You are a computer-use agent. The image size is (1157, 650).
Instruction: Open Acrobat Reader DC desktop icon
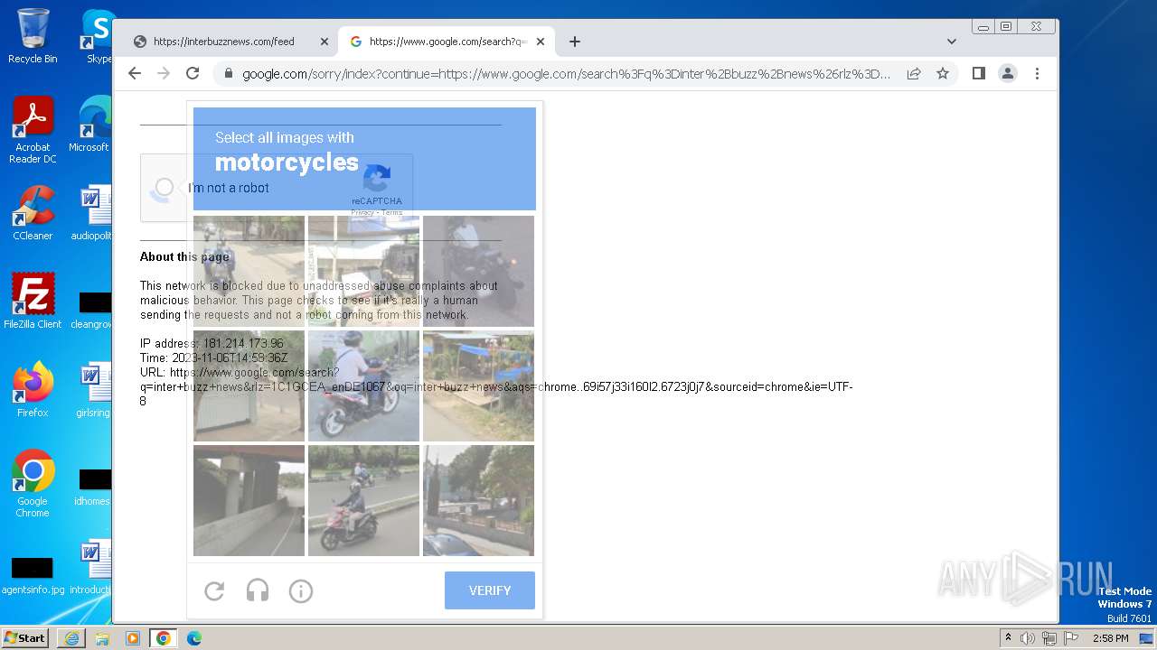(33, 130)
